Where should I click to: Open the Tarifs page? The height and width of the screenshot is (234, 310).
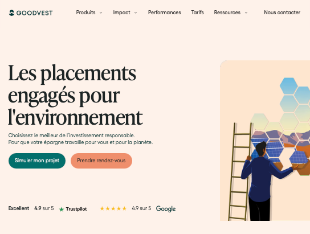pyautogui.click(x=197, y=13)
